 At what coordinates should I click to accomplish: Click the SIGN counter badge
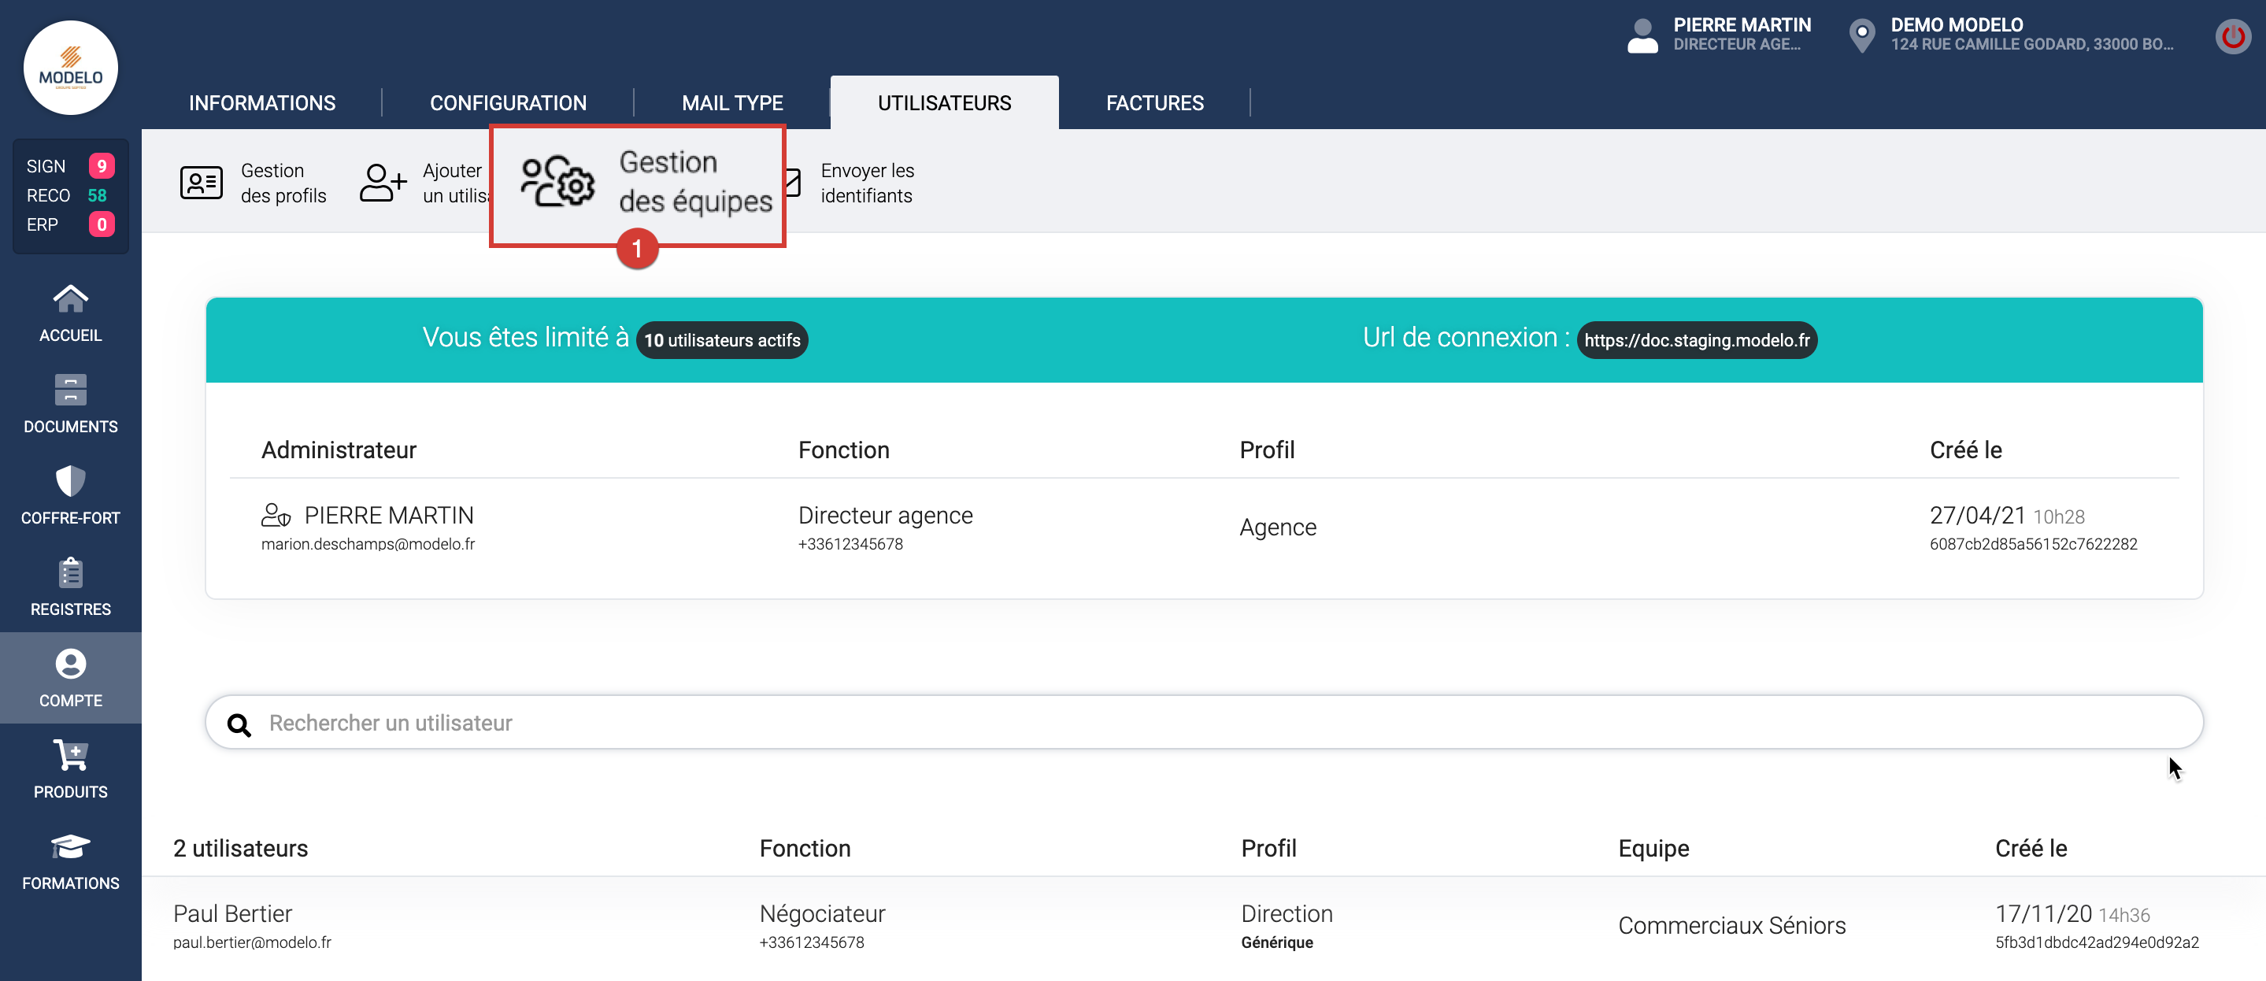pos(101,165)
